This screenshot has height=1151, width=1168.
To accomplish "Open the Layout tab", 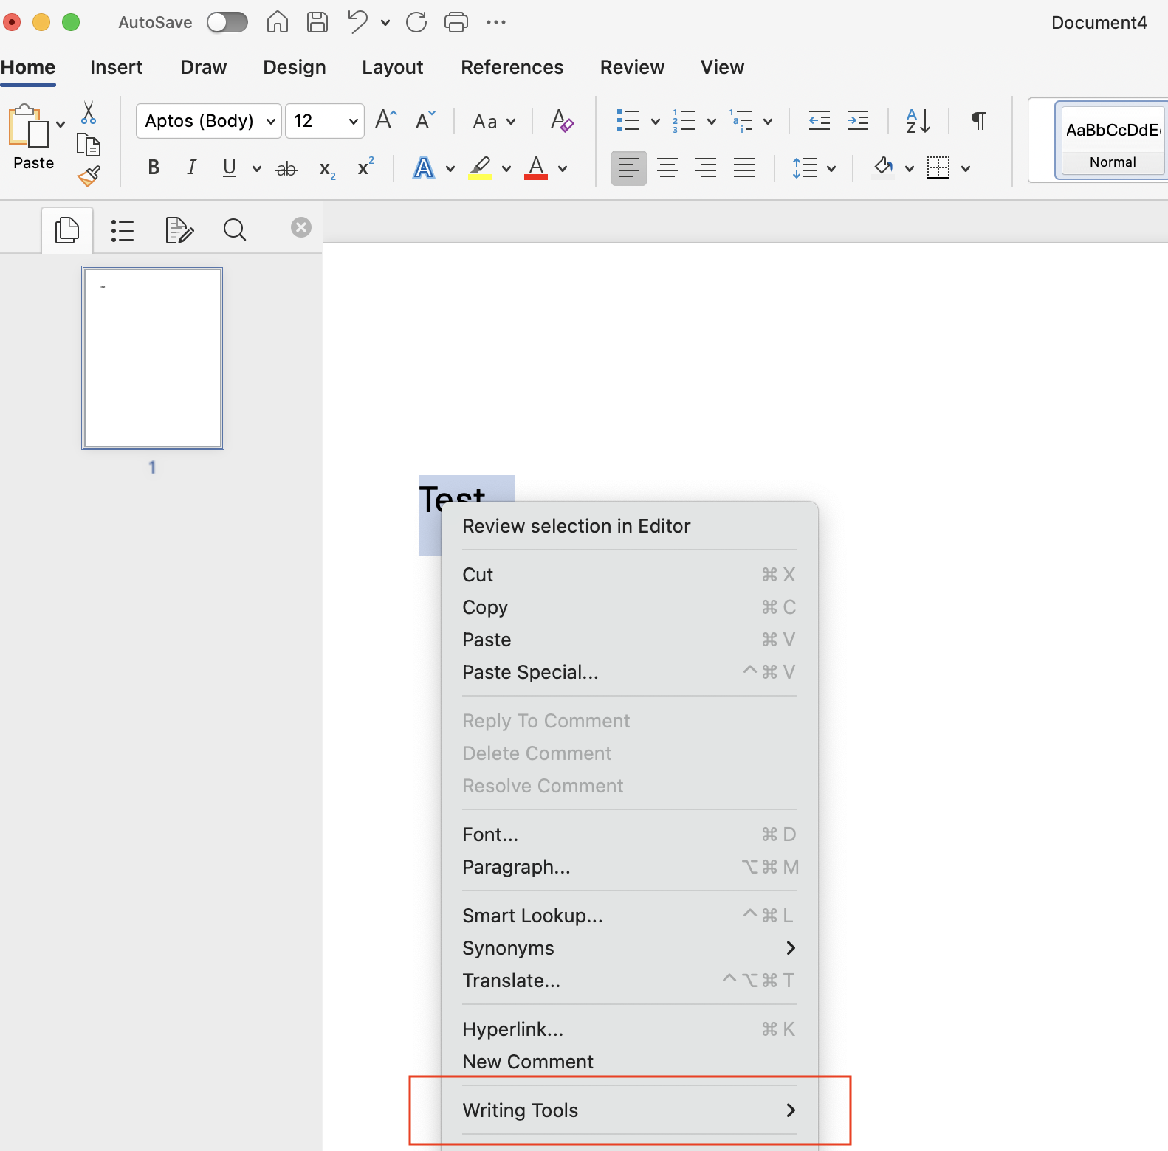I will (392, 67).
